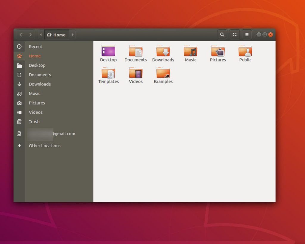
Task: Select Documents label in the sidebar
Action: 40,75
